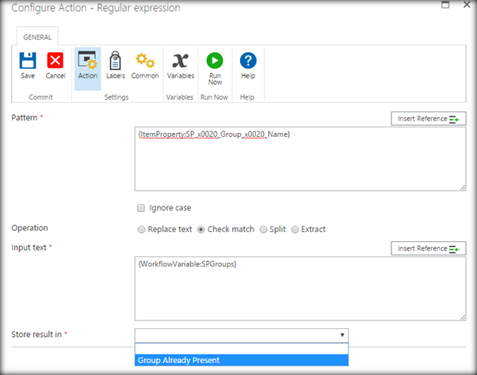Viewport: 477px width, 375px height.
Task: Click the Save floppy disk icon
Action: pos(28,60)
